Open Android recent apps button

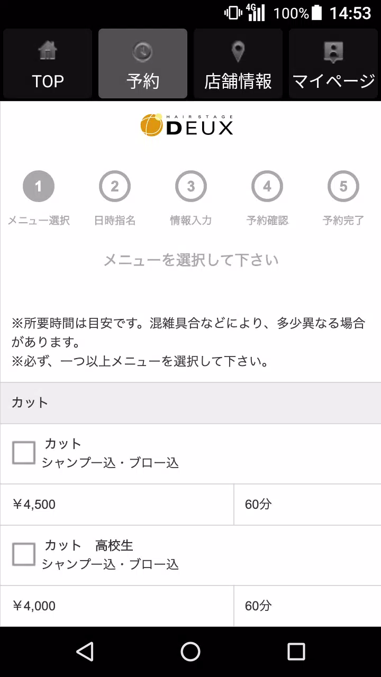click(296, 652)
